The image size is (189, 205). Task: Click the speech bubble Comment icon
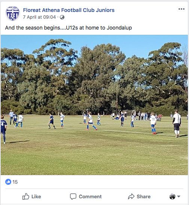(x=73, y=196)
